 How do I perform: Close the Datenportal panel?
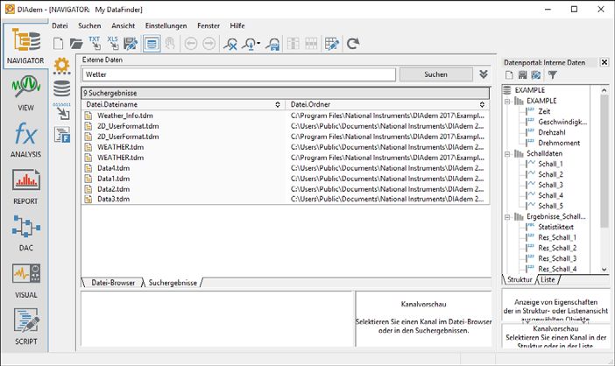tap(604, 62)
